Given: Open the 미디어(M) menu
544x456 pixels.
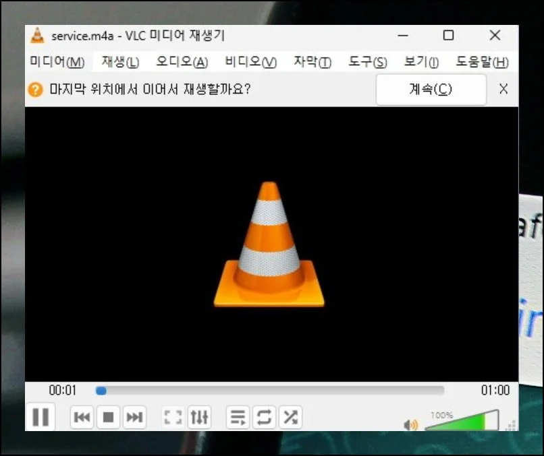Looking at the screenshot, I should click(x=57, y=62).
